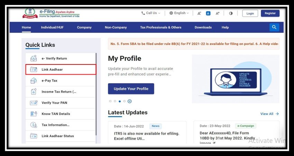Click the Date : 23-May-2022 text
Image resolution: width=294 pixels, height=156 pixels.
(215, 126)
